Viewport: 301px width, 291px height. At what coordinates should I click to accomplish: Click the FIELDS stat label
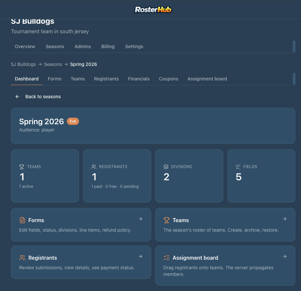coord(250,167)
